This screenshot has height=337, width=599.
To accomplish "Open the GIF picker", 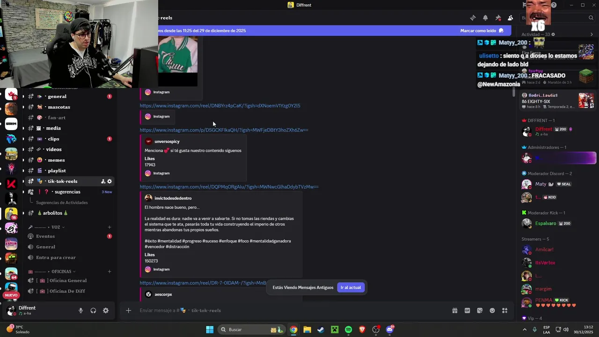I will (x=467, y=310).
